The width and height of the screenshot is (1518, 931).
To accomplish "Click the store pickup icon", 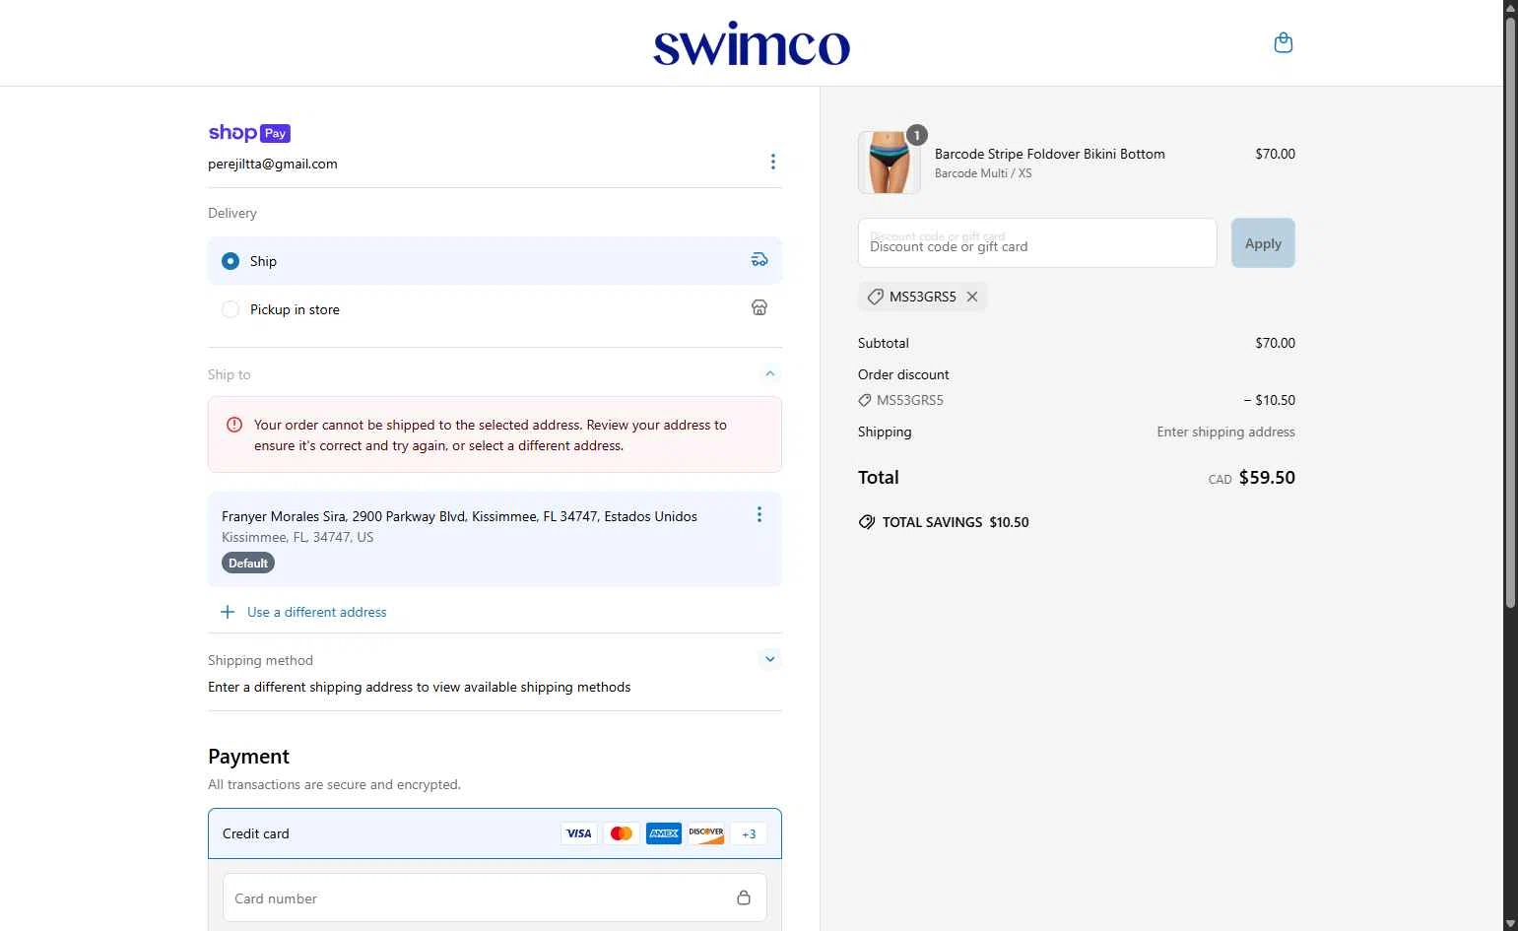I will pyautogui.click(x=759, y=307).
